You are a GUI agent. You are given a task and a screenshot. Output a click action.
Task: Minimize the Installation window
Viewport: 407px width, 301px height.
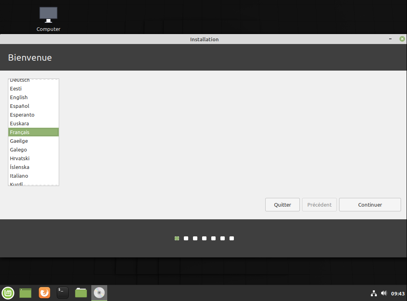pos(391,39)
